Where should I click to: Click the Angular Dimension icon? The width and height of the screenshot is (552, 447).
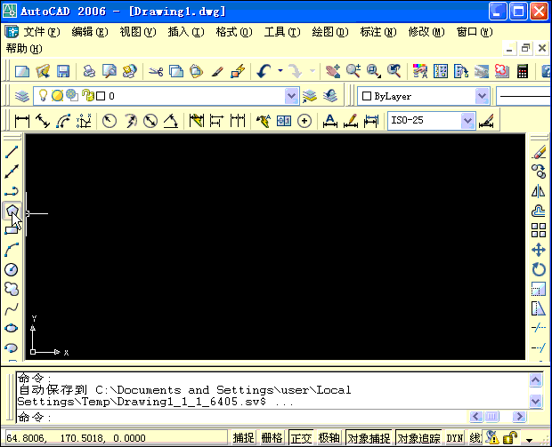coord(171,121)
